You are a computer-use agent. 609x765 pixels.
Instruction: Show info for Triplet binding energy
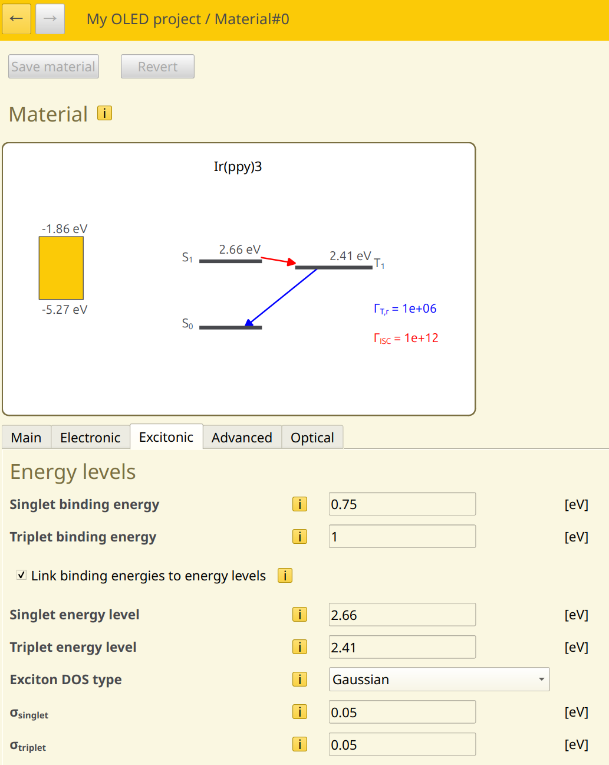coord(299,537)
